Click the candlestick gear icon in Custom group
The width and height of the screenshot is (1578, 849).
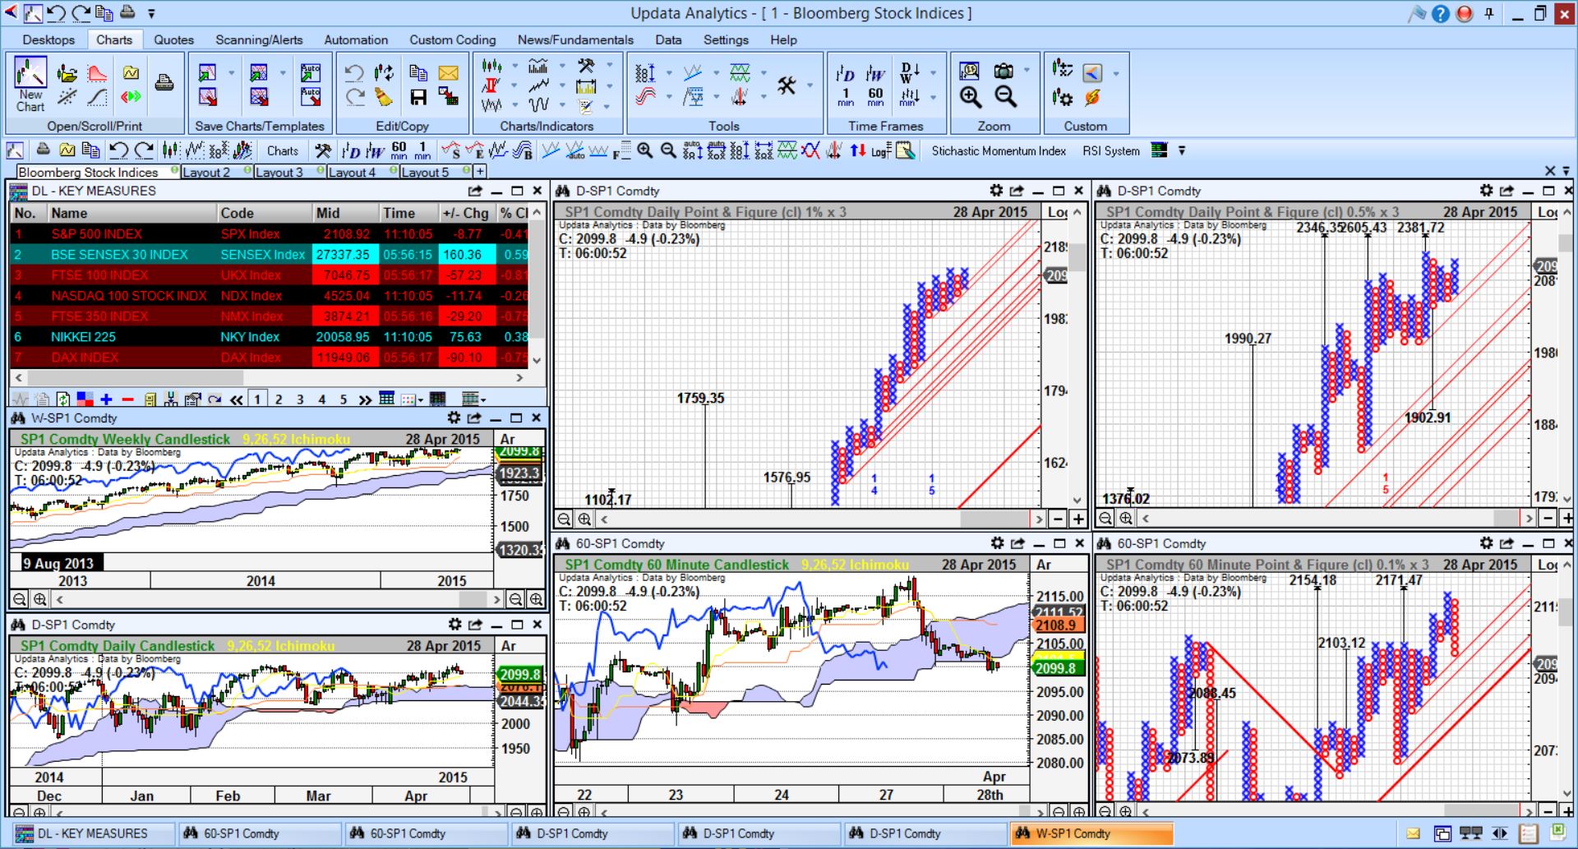(x=1062, y=98)
